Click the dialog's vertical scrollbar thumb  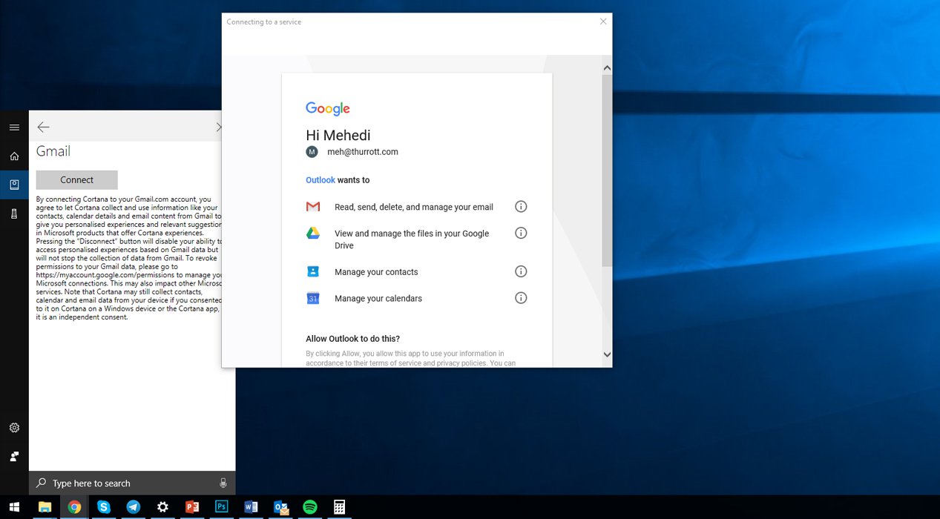pyautogui.click(x=607, y=171)
